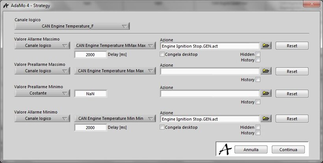This screenshot has height=163, width=323.
Task: Click the AdaMo logo beside Annulla
Action: coord(225,149)
